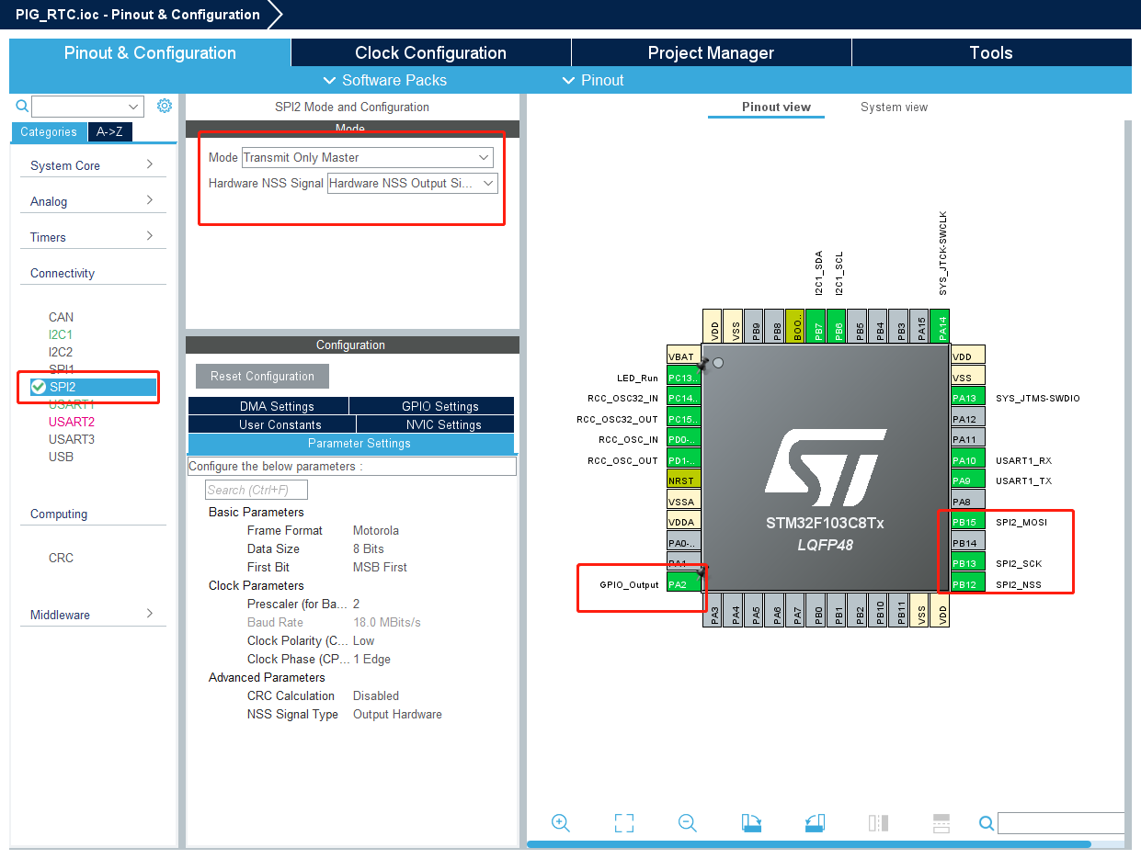Click the horizontal scrollbar under the pinout view
1141x859 pixels.
click(809, 844)
